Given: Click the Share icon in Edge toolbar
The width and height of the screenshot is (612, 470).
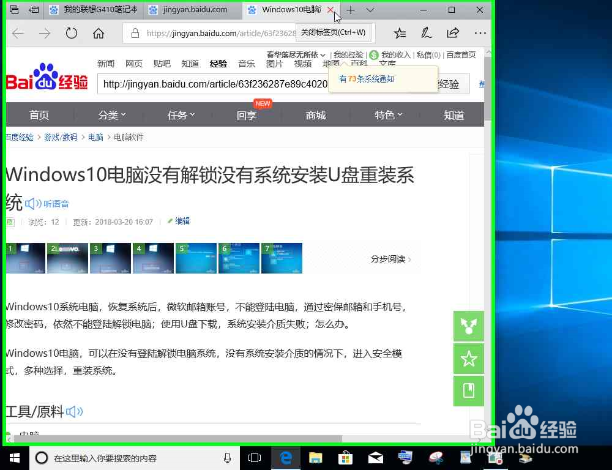Looking at the screenshot, I should click(x=452, y=34).
